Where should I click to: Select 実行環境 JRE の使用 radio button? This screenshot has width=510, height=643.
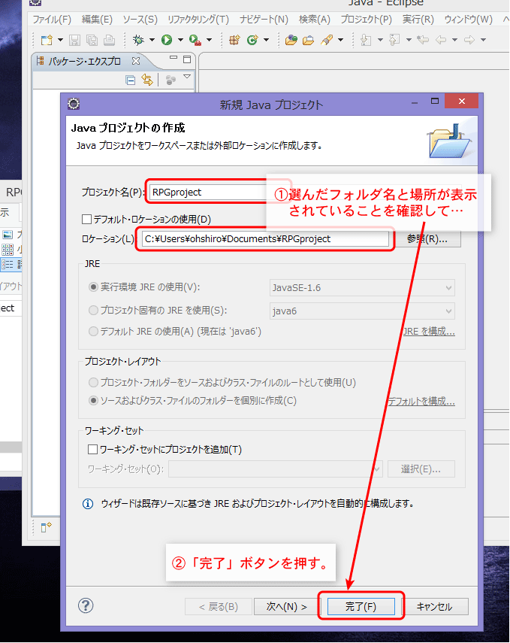click(x=93, y=287)
